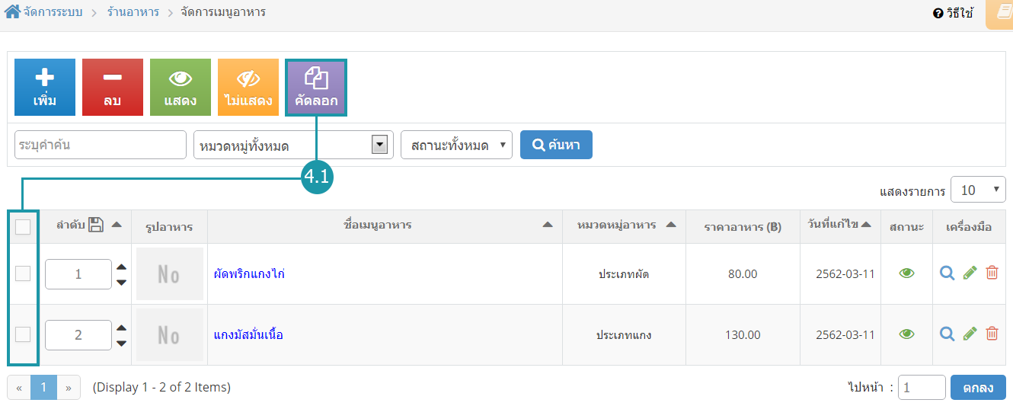The height and width of the screenshot is (406, 1013).
Task: Click the trash icon for ผัดพริกแกงไก่
Action: click(x=992, y=273)
